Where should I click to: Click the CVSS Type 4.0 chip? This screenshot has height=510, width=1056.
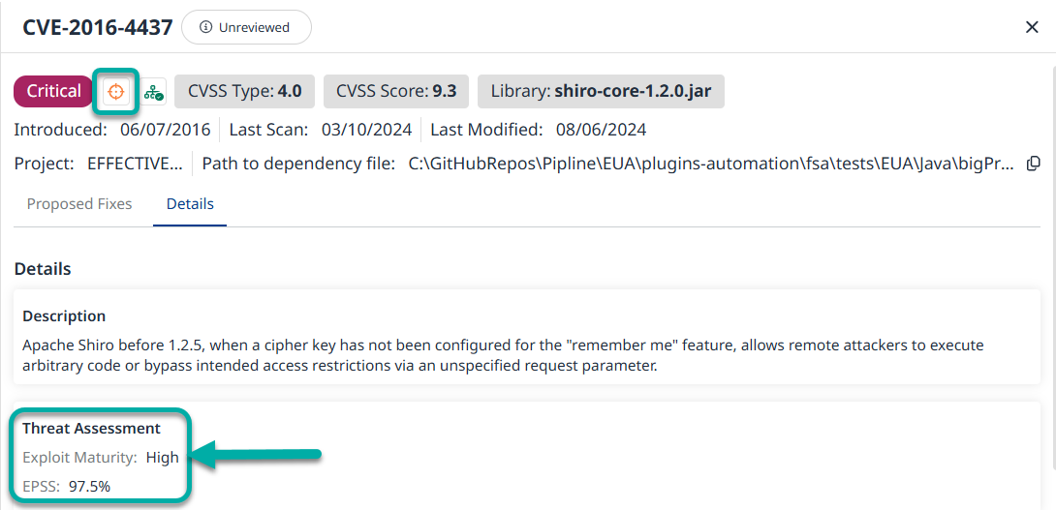(x=244, y=92)
